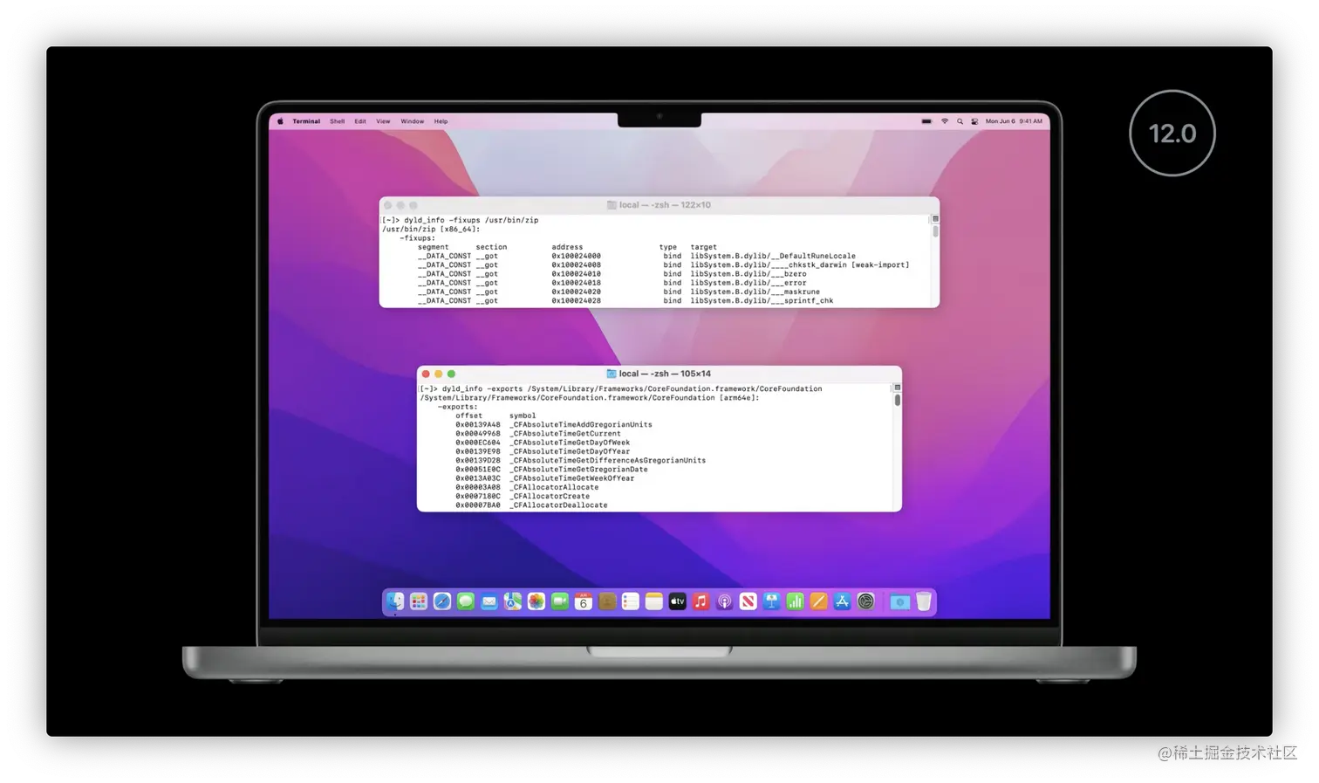Open Numbers from the Dock
Viewport: 1319px width, 783px height.
click(796, 601)
